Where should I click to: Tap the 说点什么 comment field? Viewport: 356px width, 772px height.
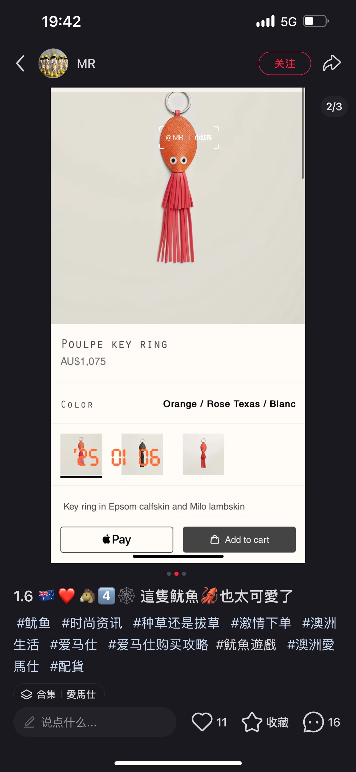95,722
